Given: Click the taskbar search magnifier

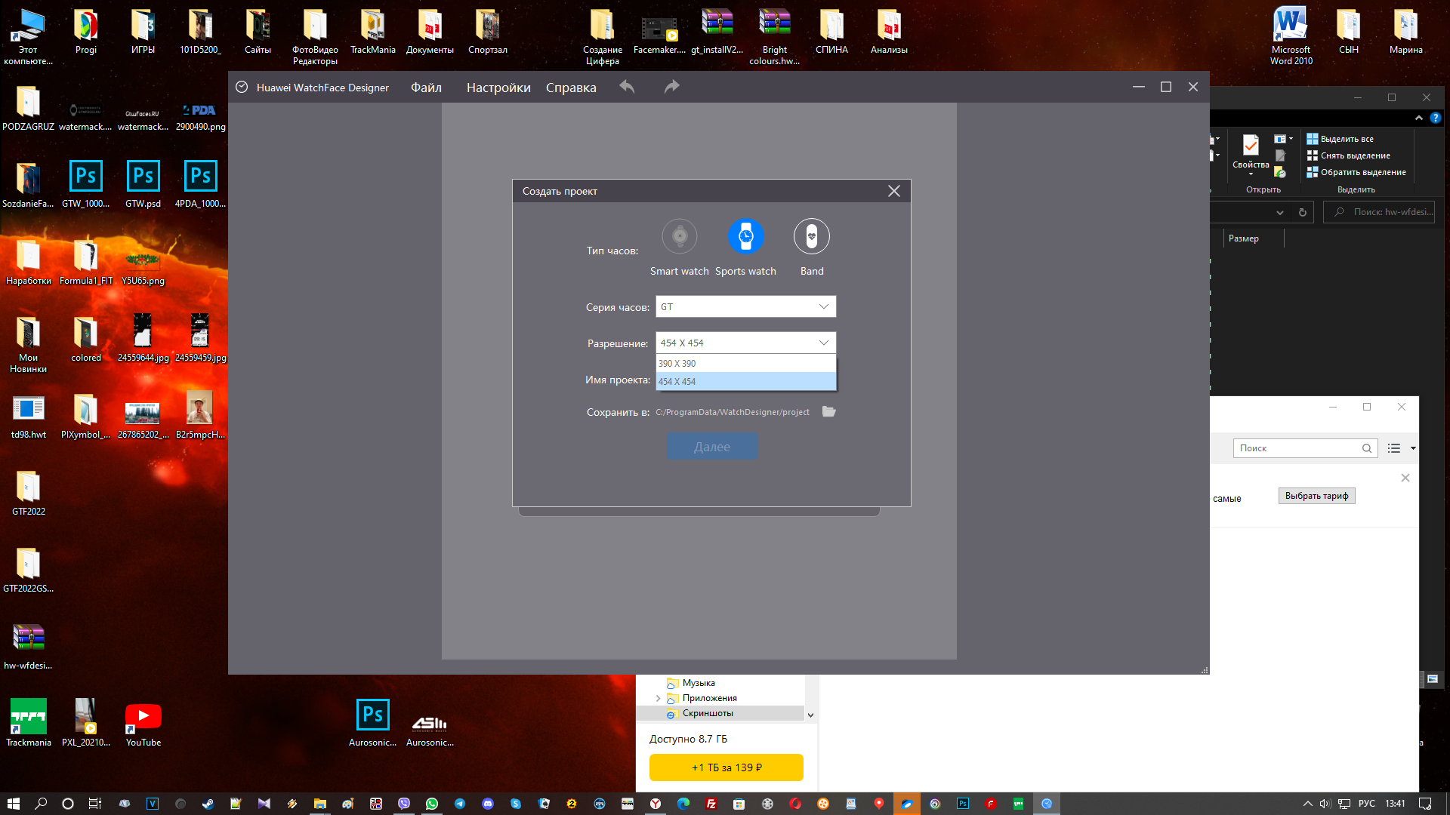Looking at the screenshot, I should tap(41, 804).
